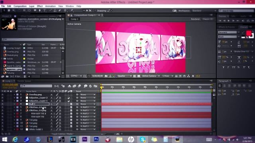Select the Clone Stamp tool

click(55, 11)
